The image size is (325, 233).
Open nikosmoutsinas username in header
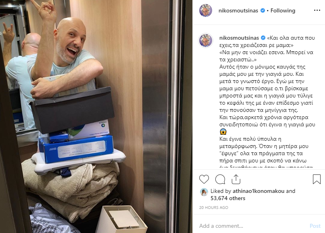pyautogui.click(x=238, y=10)
